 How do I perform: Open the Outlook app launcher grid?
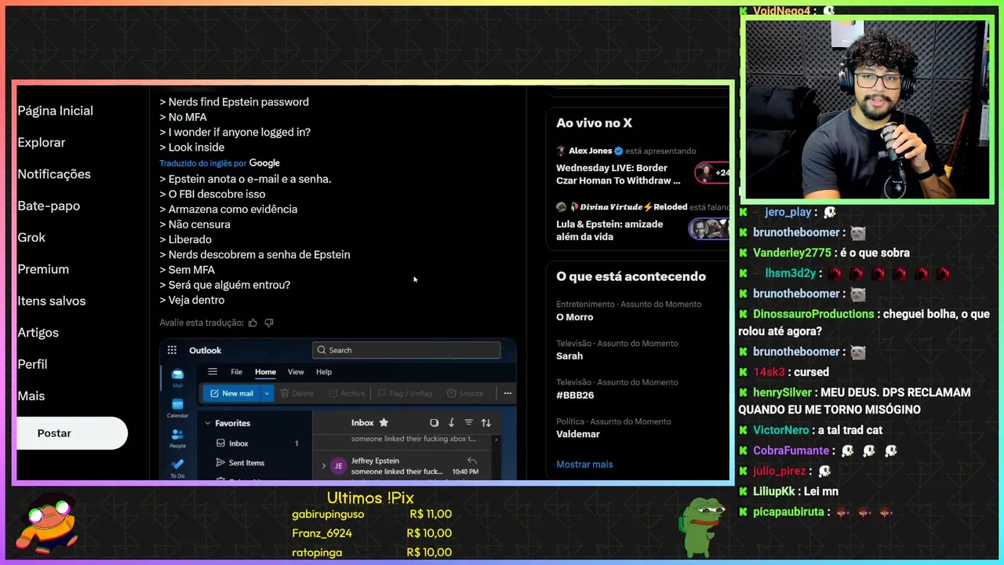172,350
